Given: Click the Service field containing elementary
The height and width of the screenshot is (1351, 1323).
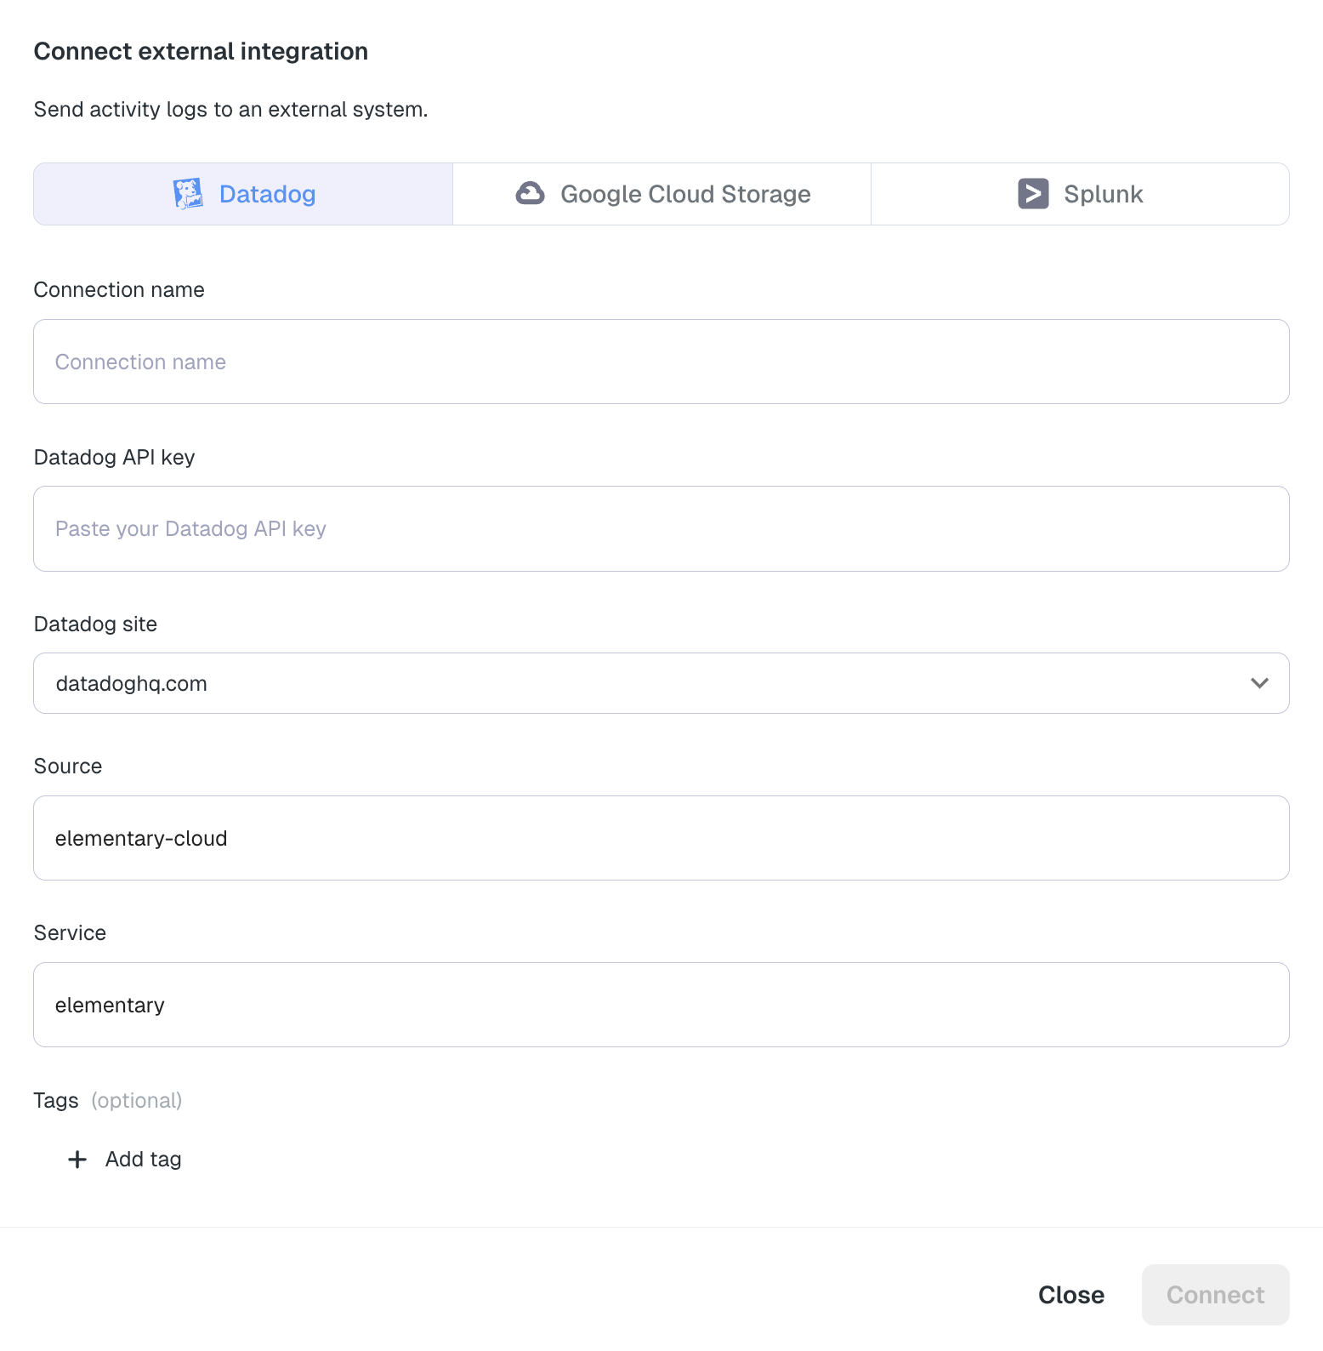Looking at the screenshot, I should click(x=661, y=1005).
